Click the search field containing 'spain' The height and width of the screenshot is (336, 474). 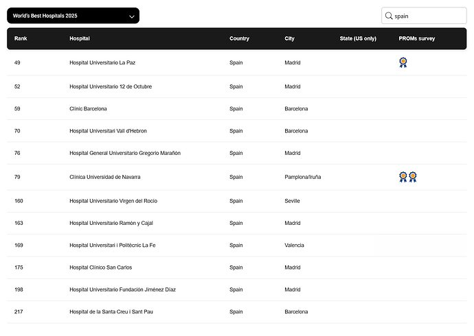tap(424, 16)
